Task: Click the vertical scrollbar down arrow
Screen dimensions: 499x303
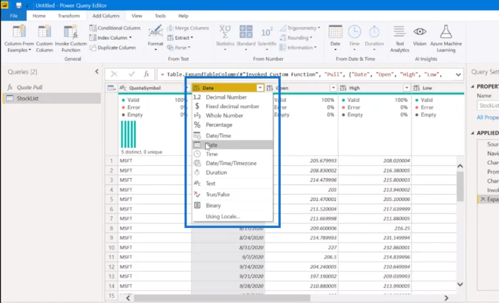Action: (460, 284)
